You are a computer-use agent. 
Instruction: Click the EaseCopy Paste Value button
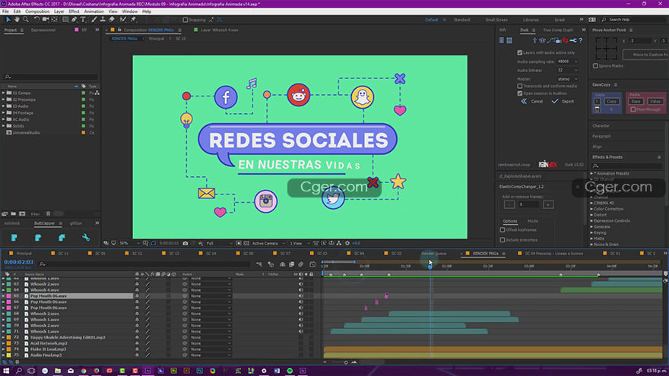coord(655,102)
